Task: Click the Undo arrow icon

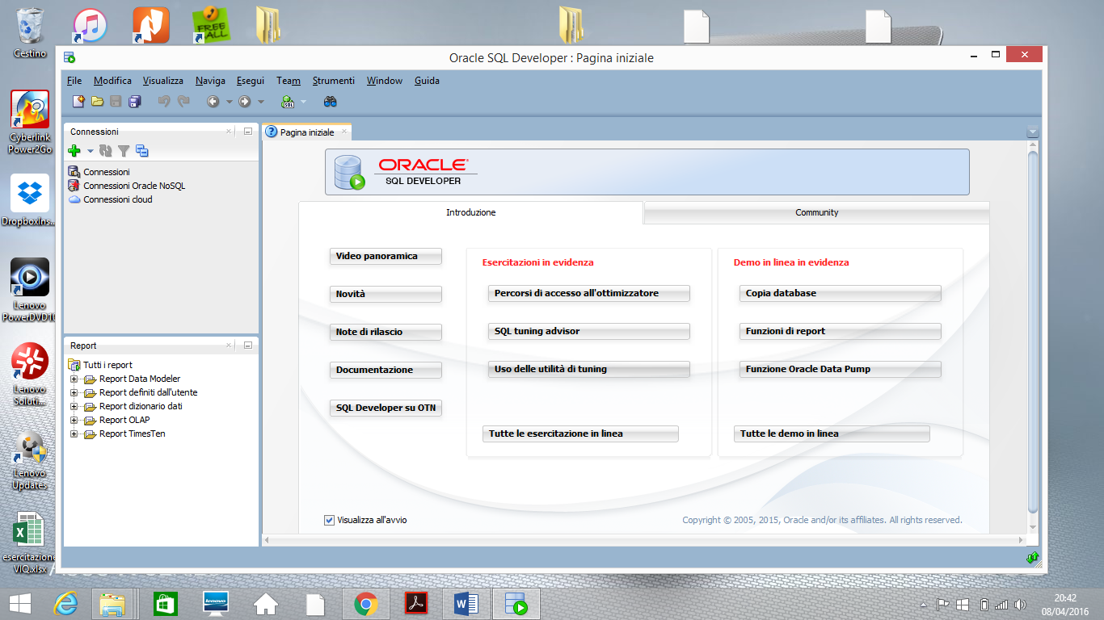Action: [164, 102]
